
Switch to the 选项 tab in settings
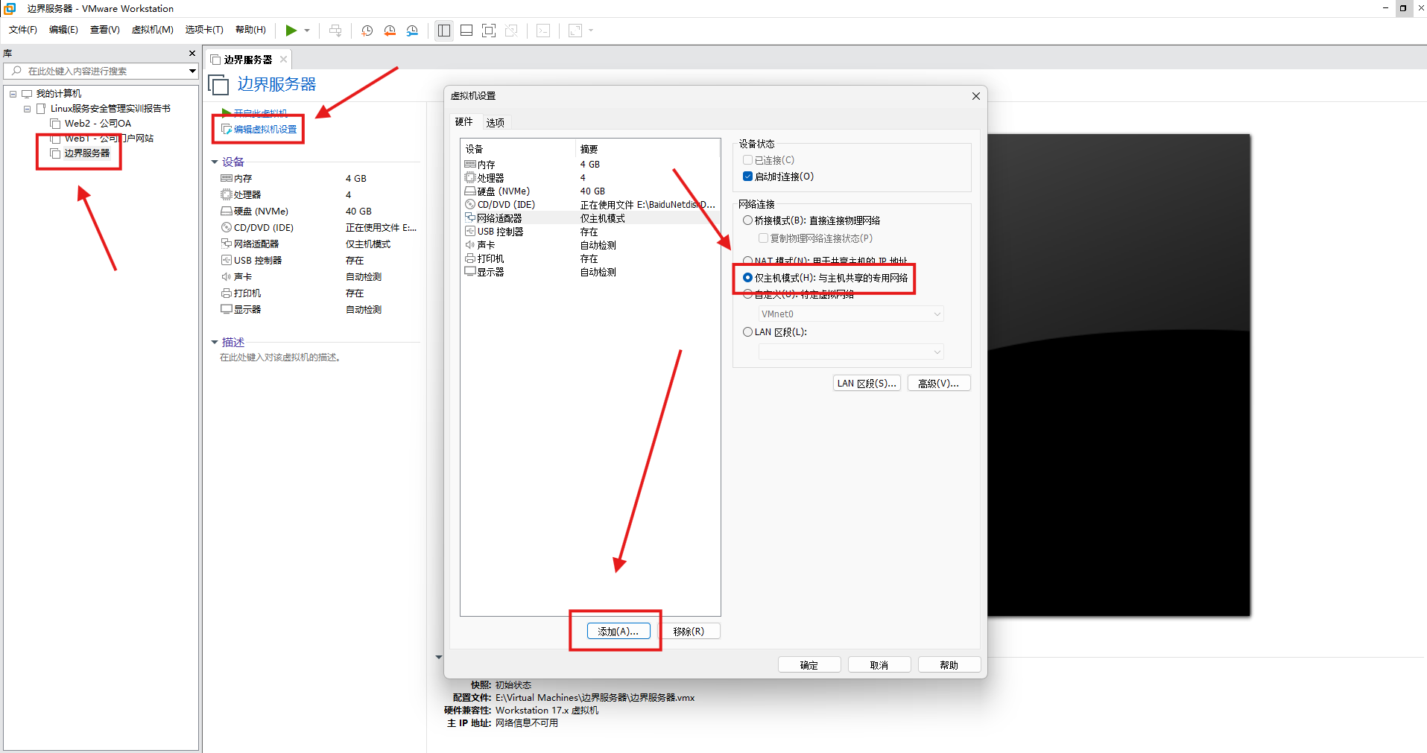tap(495, 122)
